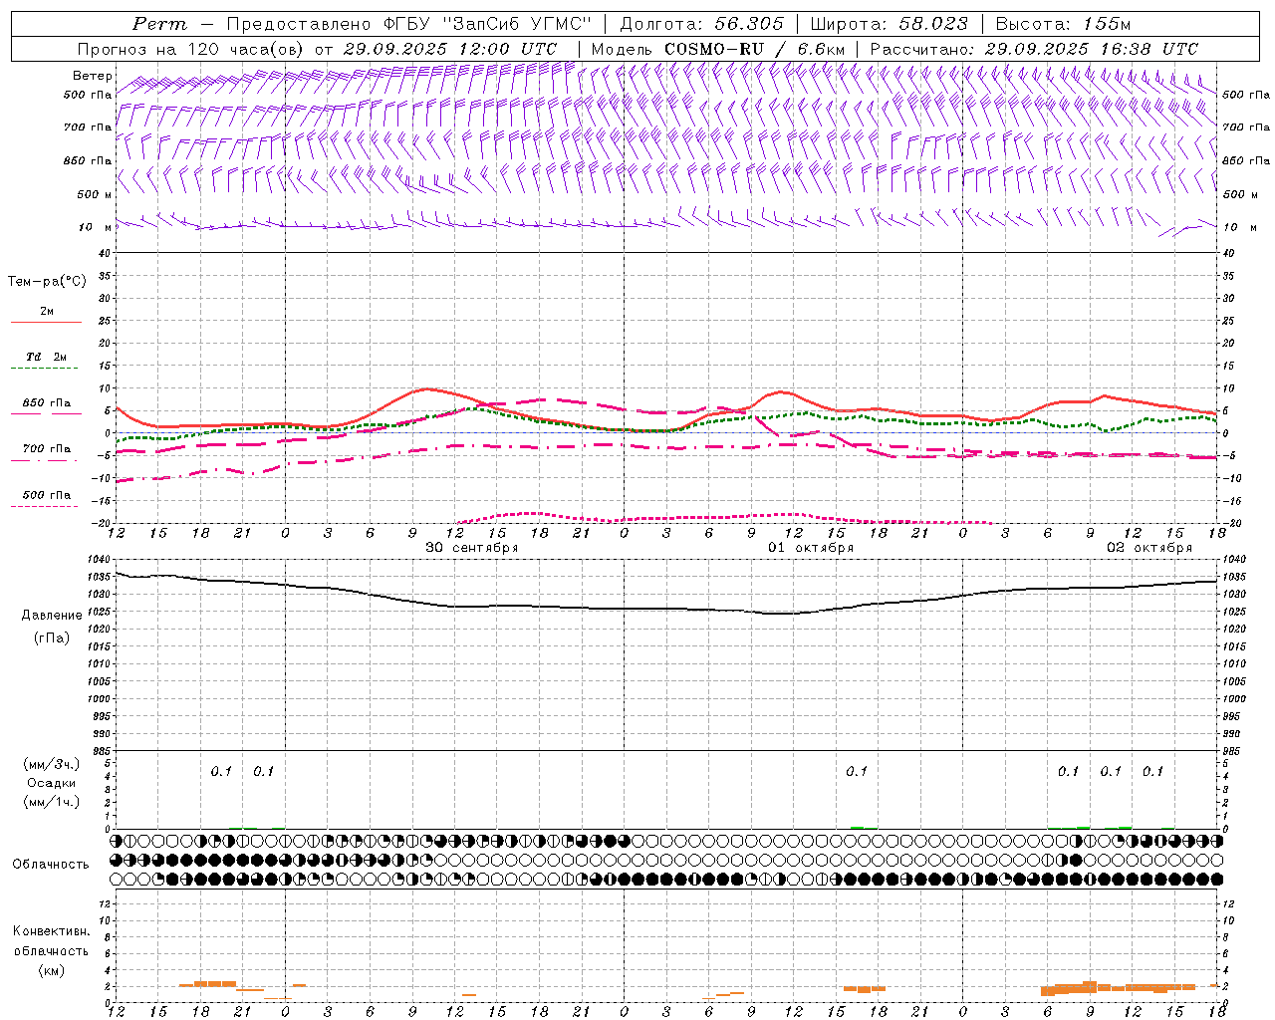
Task: Click the "30 сентября" date label
Action: pyautogui.click(x=472, y=548)
